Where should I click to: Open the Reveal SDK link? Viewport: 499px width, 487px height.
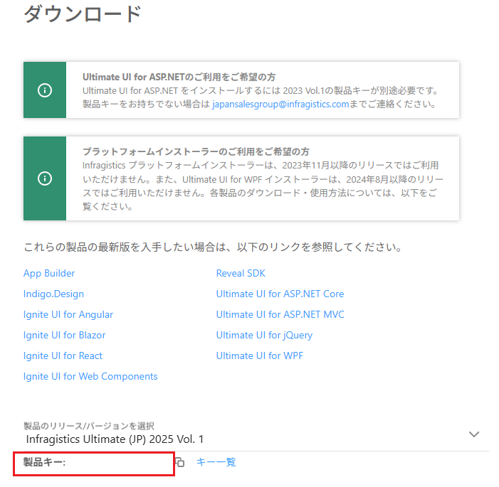[241, 274]
